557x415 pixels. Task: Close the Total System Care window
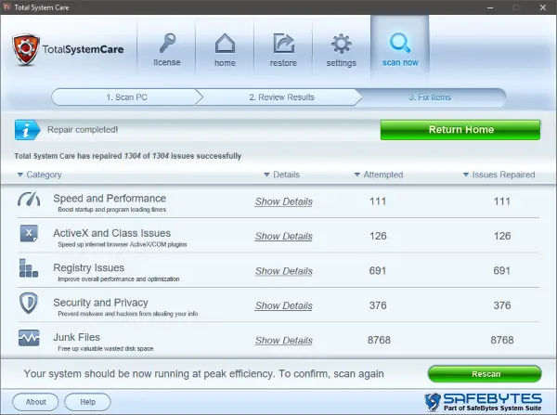point(543,7)
